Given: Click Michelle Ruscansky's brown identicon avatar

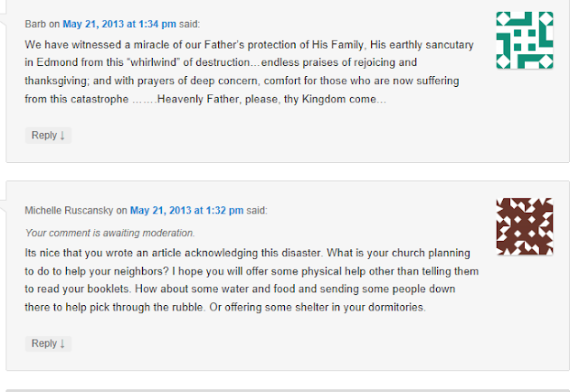Looking at the screenshot, I should click(525, 226).
